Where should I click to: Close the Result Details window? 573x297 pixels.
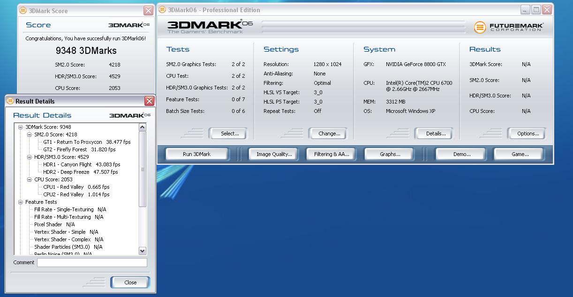pos(149,101)
